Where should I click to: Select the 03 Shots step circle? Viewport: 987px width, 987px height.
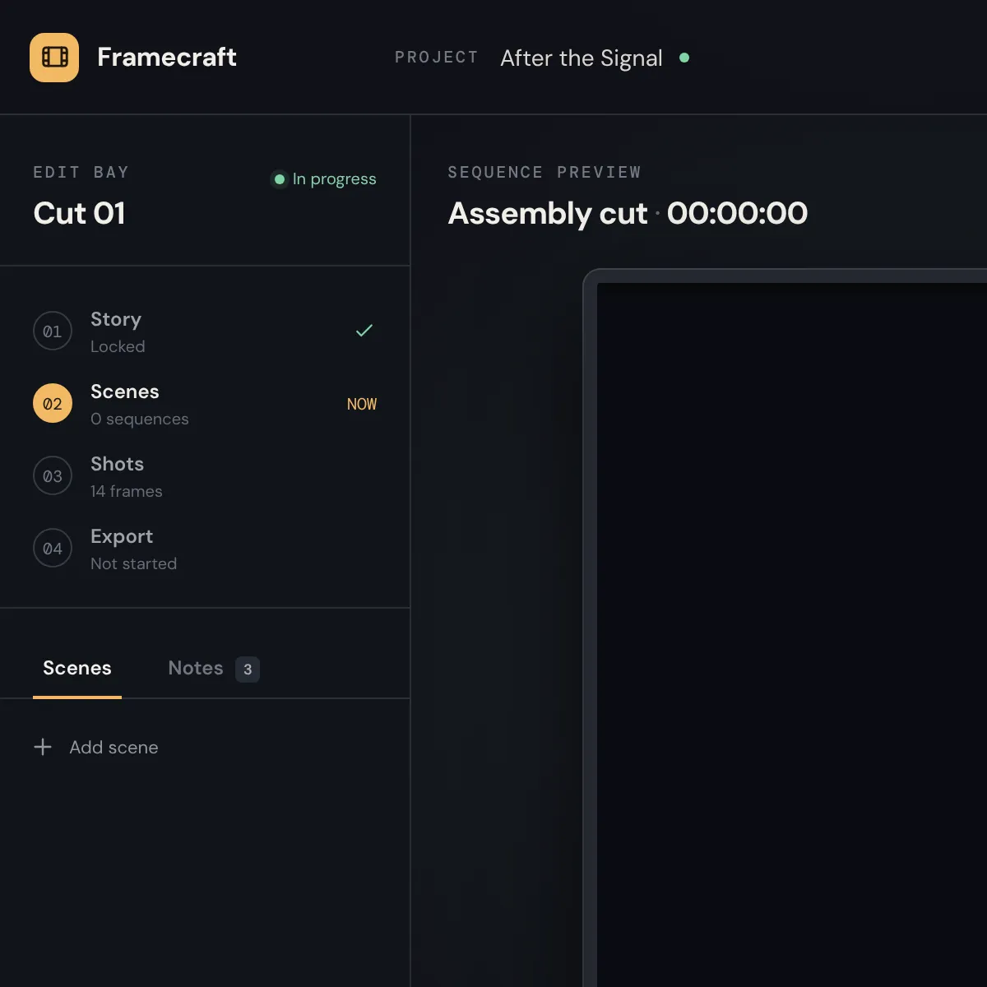coord(53,475)
